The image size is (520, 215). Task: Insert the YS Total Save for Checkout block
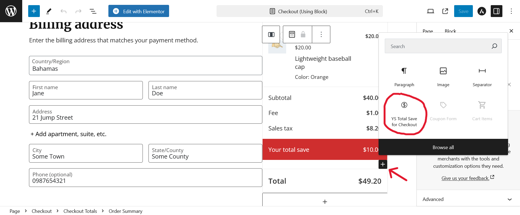(404, 114)
